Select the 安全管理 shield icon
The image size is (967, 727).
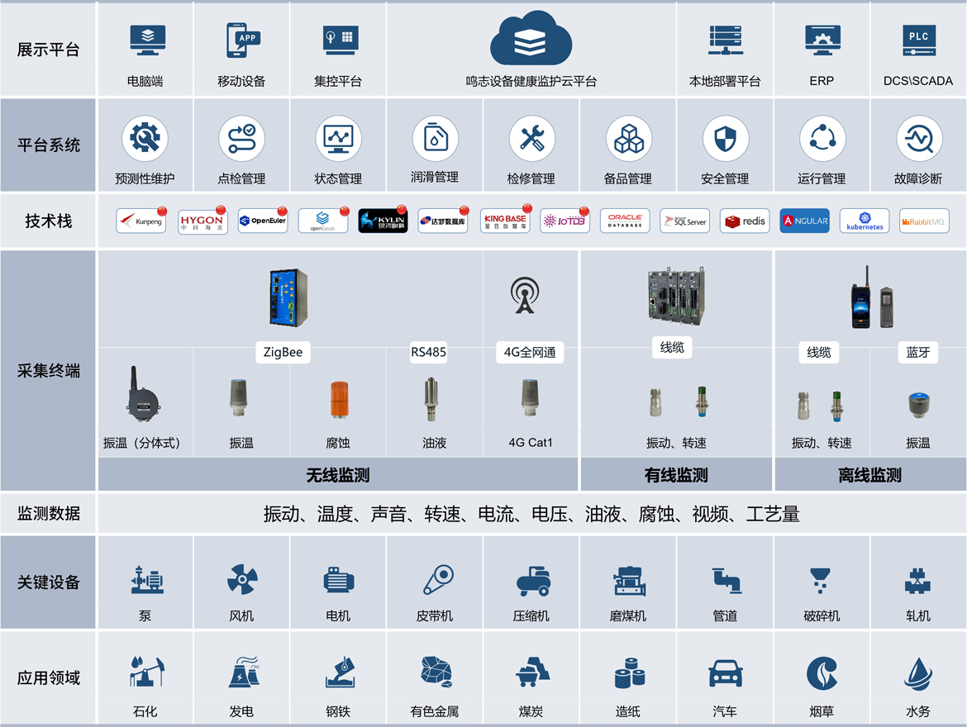(x=725, y=139)
